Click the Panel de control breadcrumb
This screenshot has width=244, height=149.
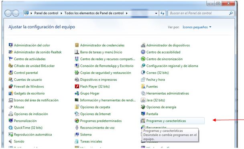pos(46,13)
